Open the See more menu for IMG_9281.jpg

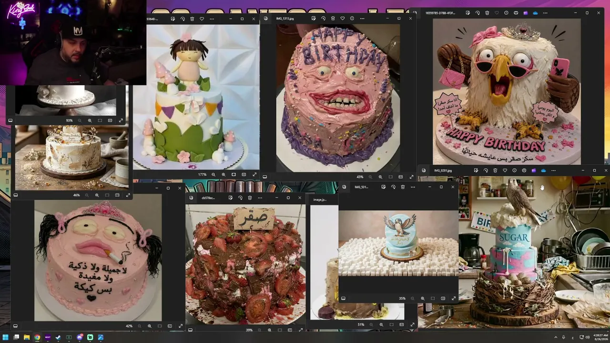coord(553,171)
